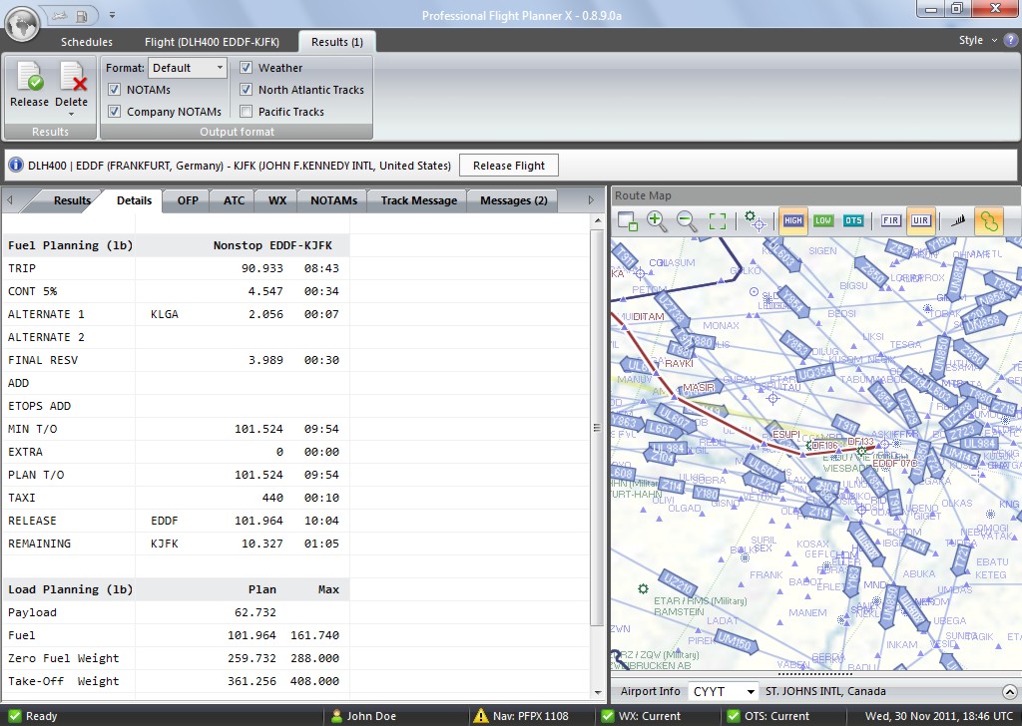Switch to the WX tab

coord(277,200)
